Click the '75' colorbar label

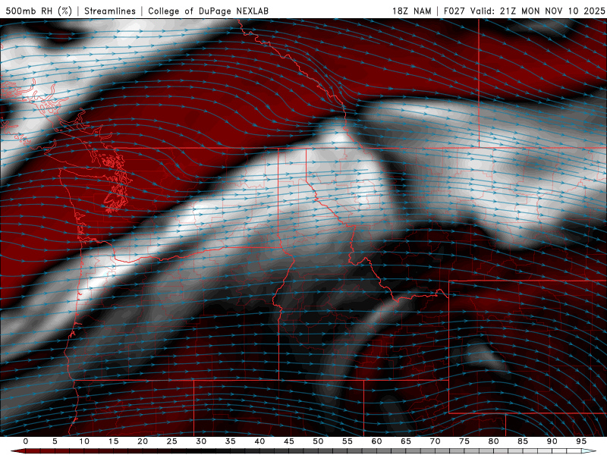point(464,441)
